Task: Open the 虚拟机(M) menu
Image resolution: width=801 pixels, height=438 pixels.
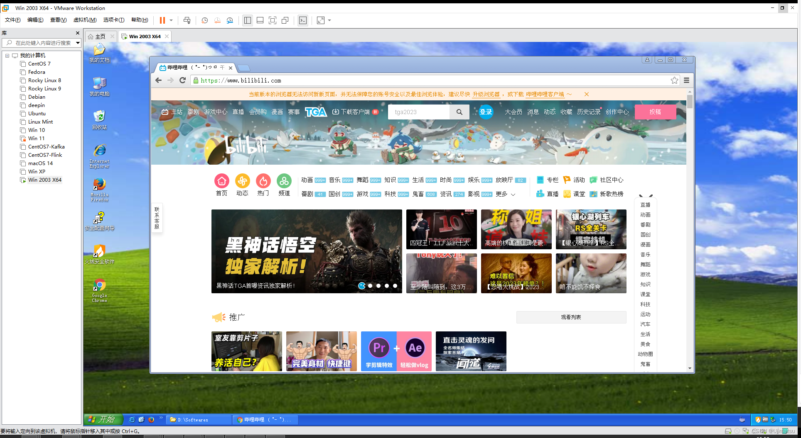Action: [85, 20]
